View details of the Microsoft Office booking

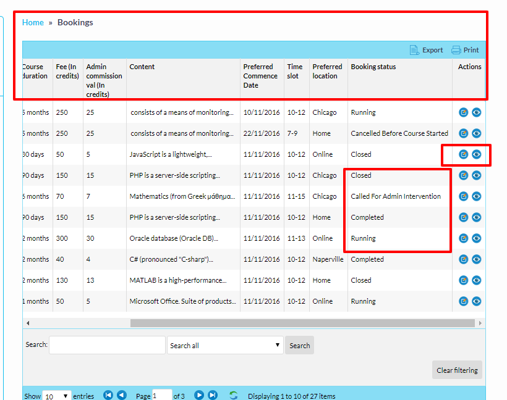coord(477,301)
